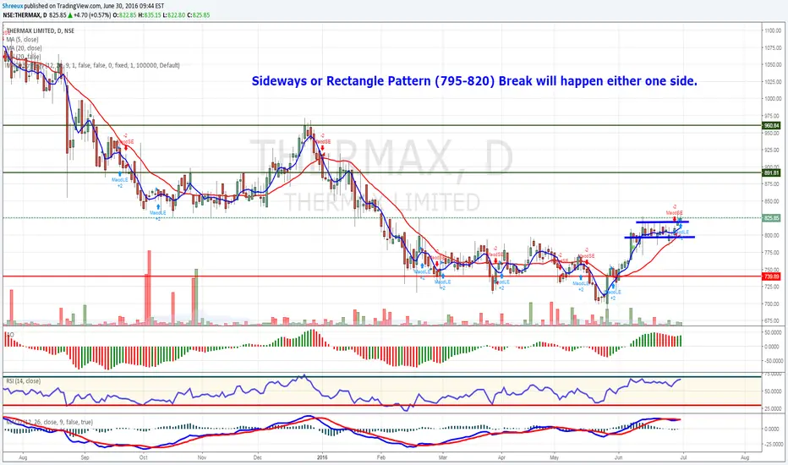
Task: Select the strategy legend ending in 'Default)'
Action: click(x=92, y=65)
